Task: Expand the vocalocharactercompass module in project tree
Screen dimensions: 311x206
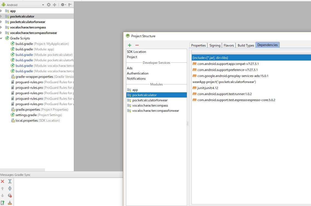Action: coord(1,27)
